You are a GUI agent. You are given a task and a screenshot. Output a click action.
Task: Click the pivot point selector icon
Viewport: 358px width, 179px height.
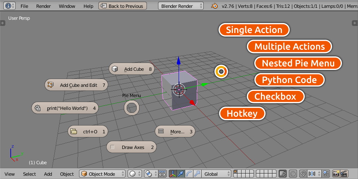click(150, 174)
